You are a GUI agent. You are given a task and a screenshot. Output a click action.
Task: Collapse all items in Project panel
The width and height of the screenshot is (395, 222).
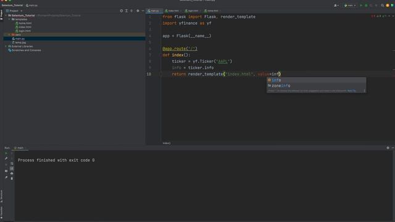(x=131, y=11)
